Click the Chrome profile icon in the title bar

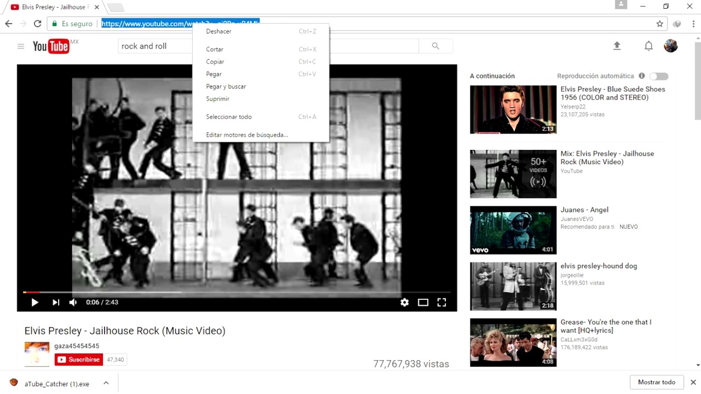[620, 5]
